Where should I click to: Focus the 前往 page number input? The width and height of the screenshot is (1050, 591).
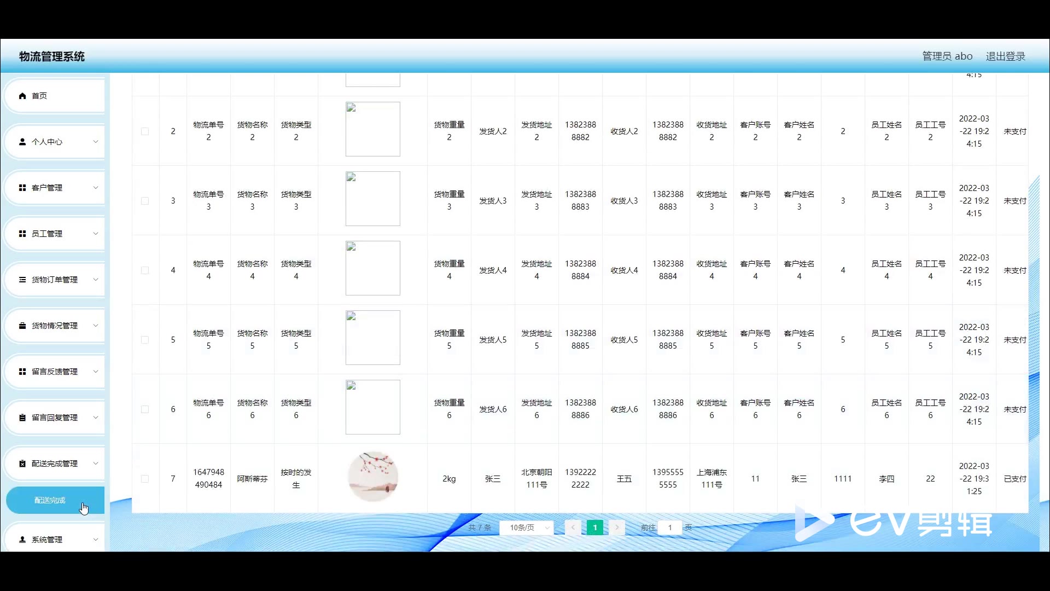(670, 528)
